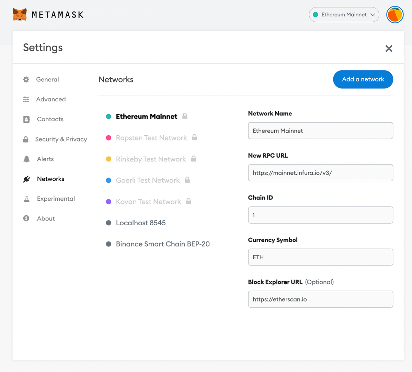Close the Settings panel with X

pos(389,48)
